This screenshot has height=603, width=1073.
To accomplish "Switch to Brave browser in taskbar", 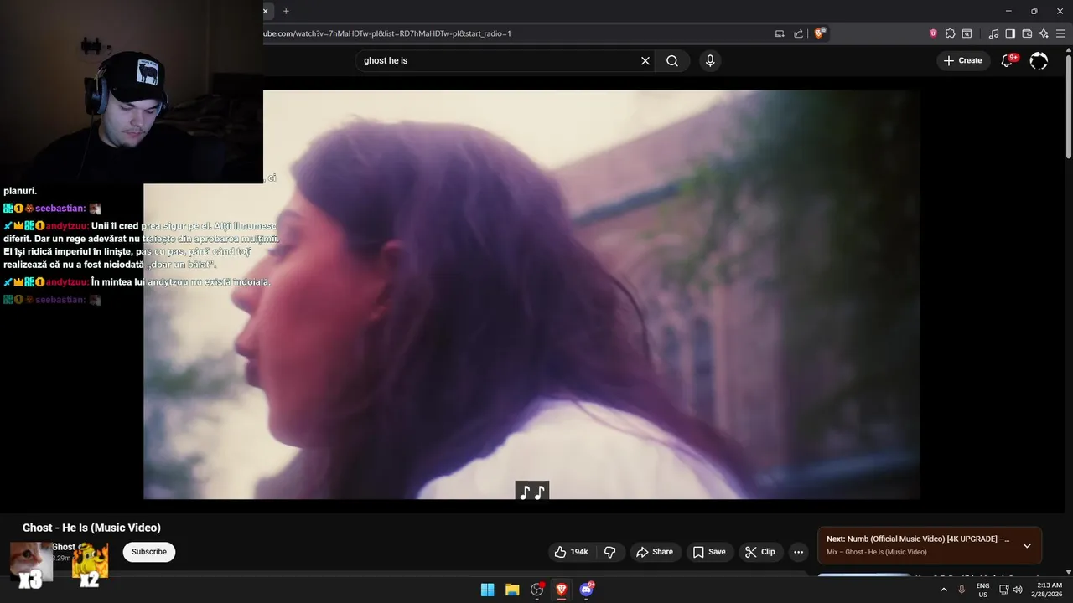I will [x=562, y=590].
